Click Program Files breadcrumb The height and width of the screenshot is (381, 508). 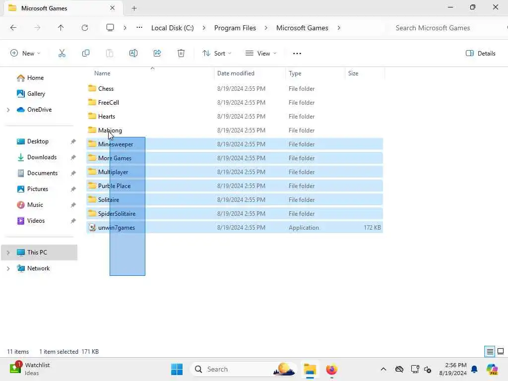click(235, 28)
